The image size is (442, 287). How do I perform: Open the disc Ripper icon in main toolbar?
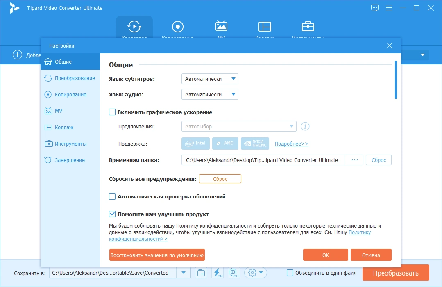178,27
